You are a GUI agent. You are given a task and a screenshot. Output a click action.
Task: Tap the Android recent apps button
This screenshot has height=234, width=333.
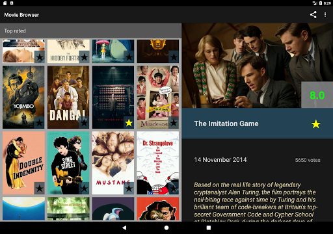pyautogui.click(x=209, y=227)
